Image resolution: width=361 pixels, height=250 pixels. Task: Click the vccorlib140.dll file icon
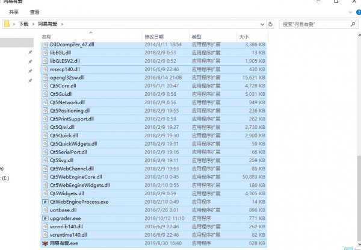pyautogui.click(x=45, y=227)
